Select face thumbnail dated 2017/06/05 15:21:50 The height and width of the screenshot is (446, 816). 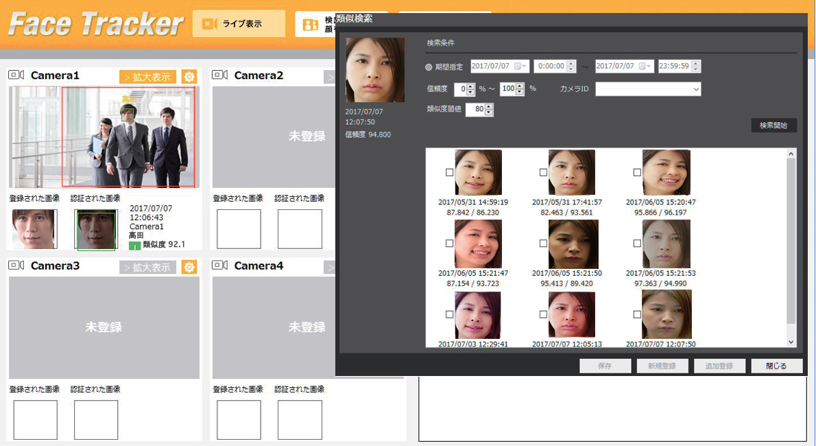573,244
